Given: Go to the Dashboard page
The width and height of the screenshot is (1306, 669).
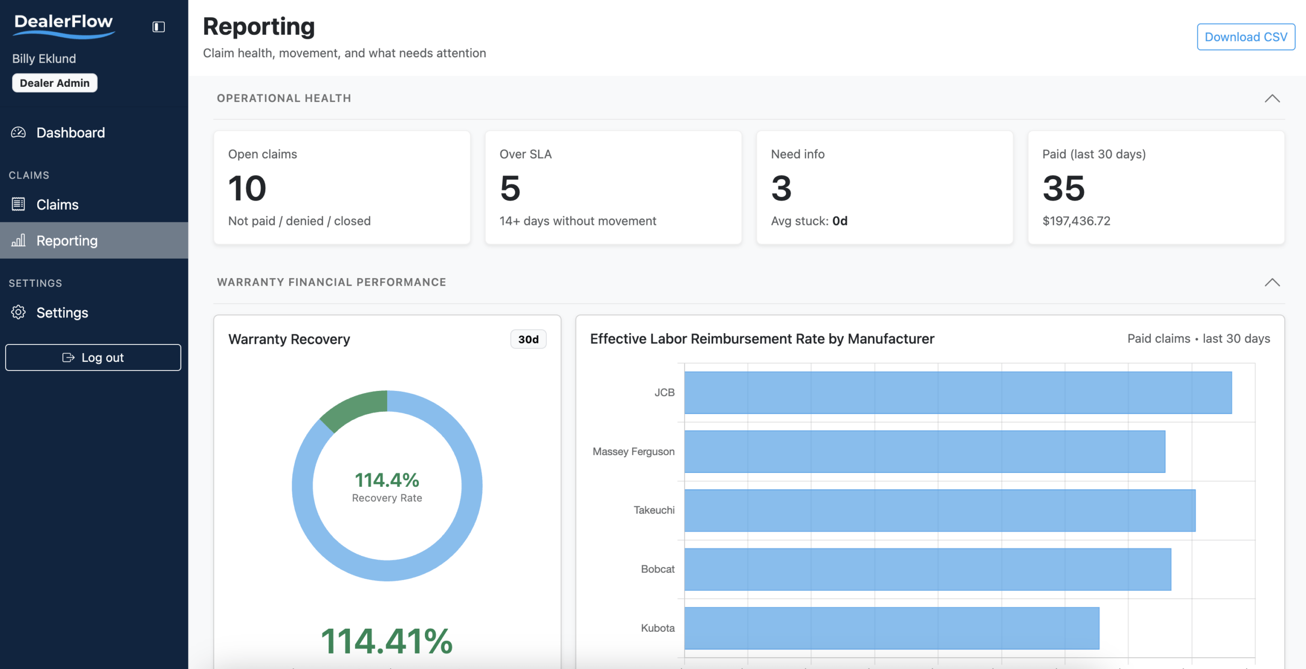Looking at the screenshot, I should (70, 133).
